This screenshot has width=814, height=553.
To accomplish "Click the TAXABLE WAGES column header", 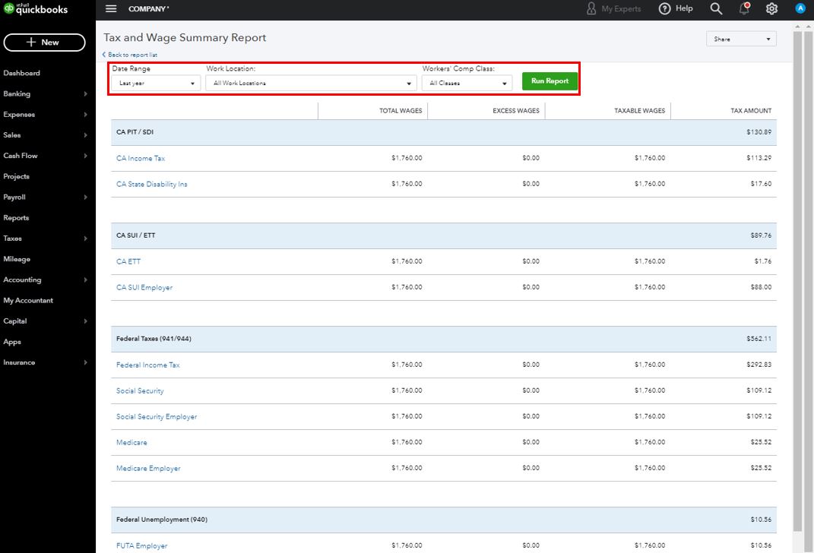I will (x=639, y=110).
